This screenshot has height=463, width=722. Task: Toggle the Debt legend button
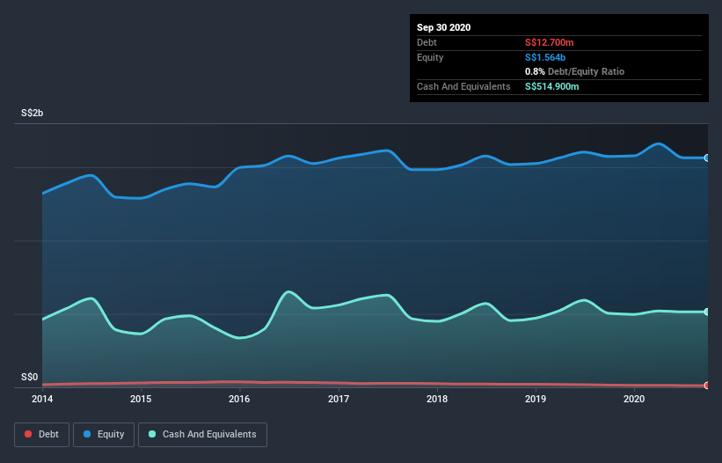(41, 435)
